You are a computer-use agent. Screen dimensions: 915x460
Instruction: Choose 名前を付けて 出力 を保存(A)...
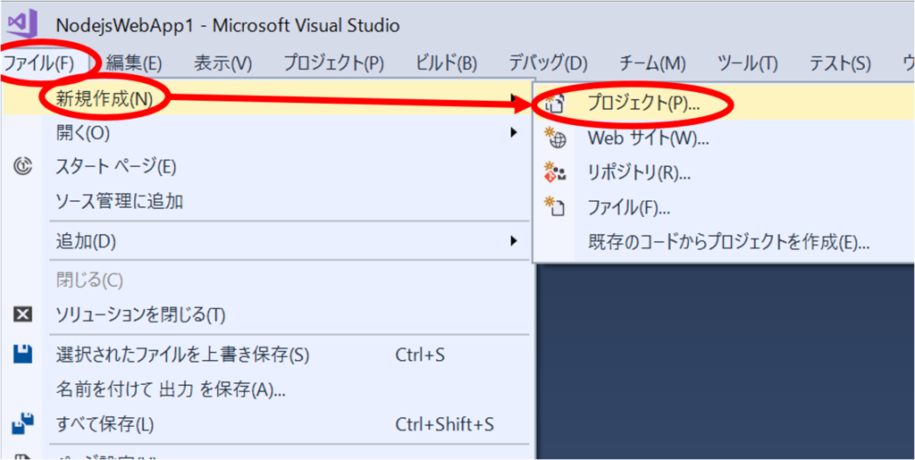[x=267, y=389]
